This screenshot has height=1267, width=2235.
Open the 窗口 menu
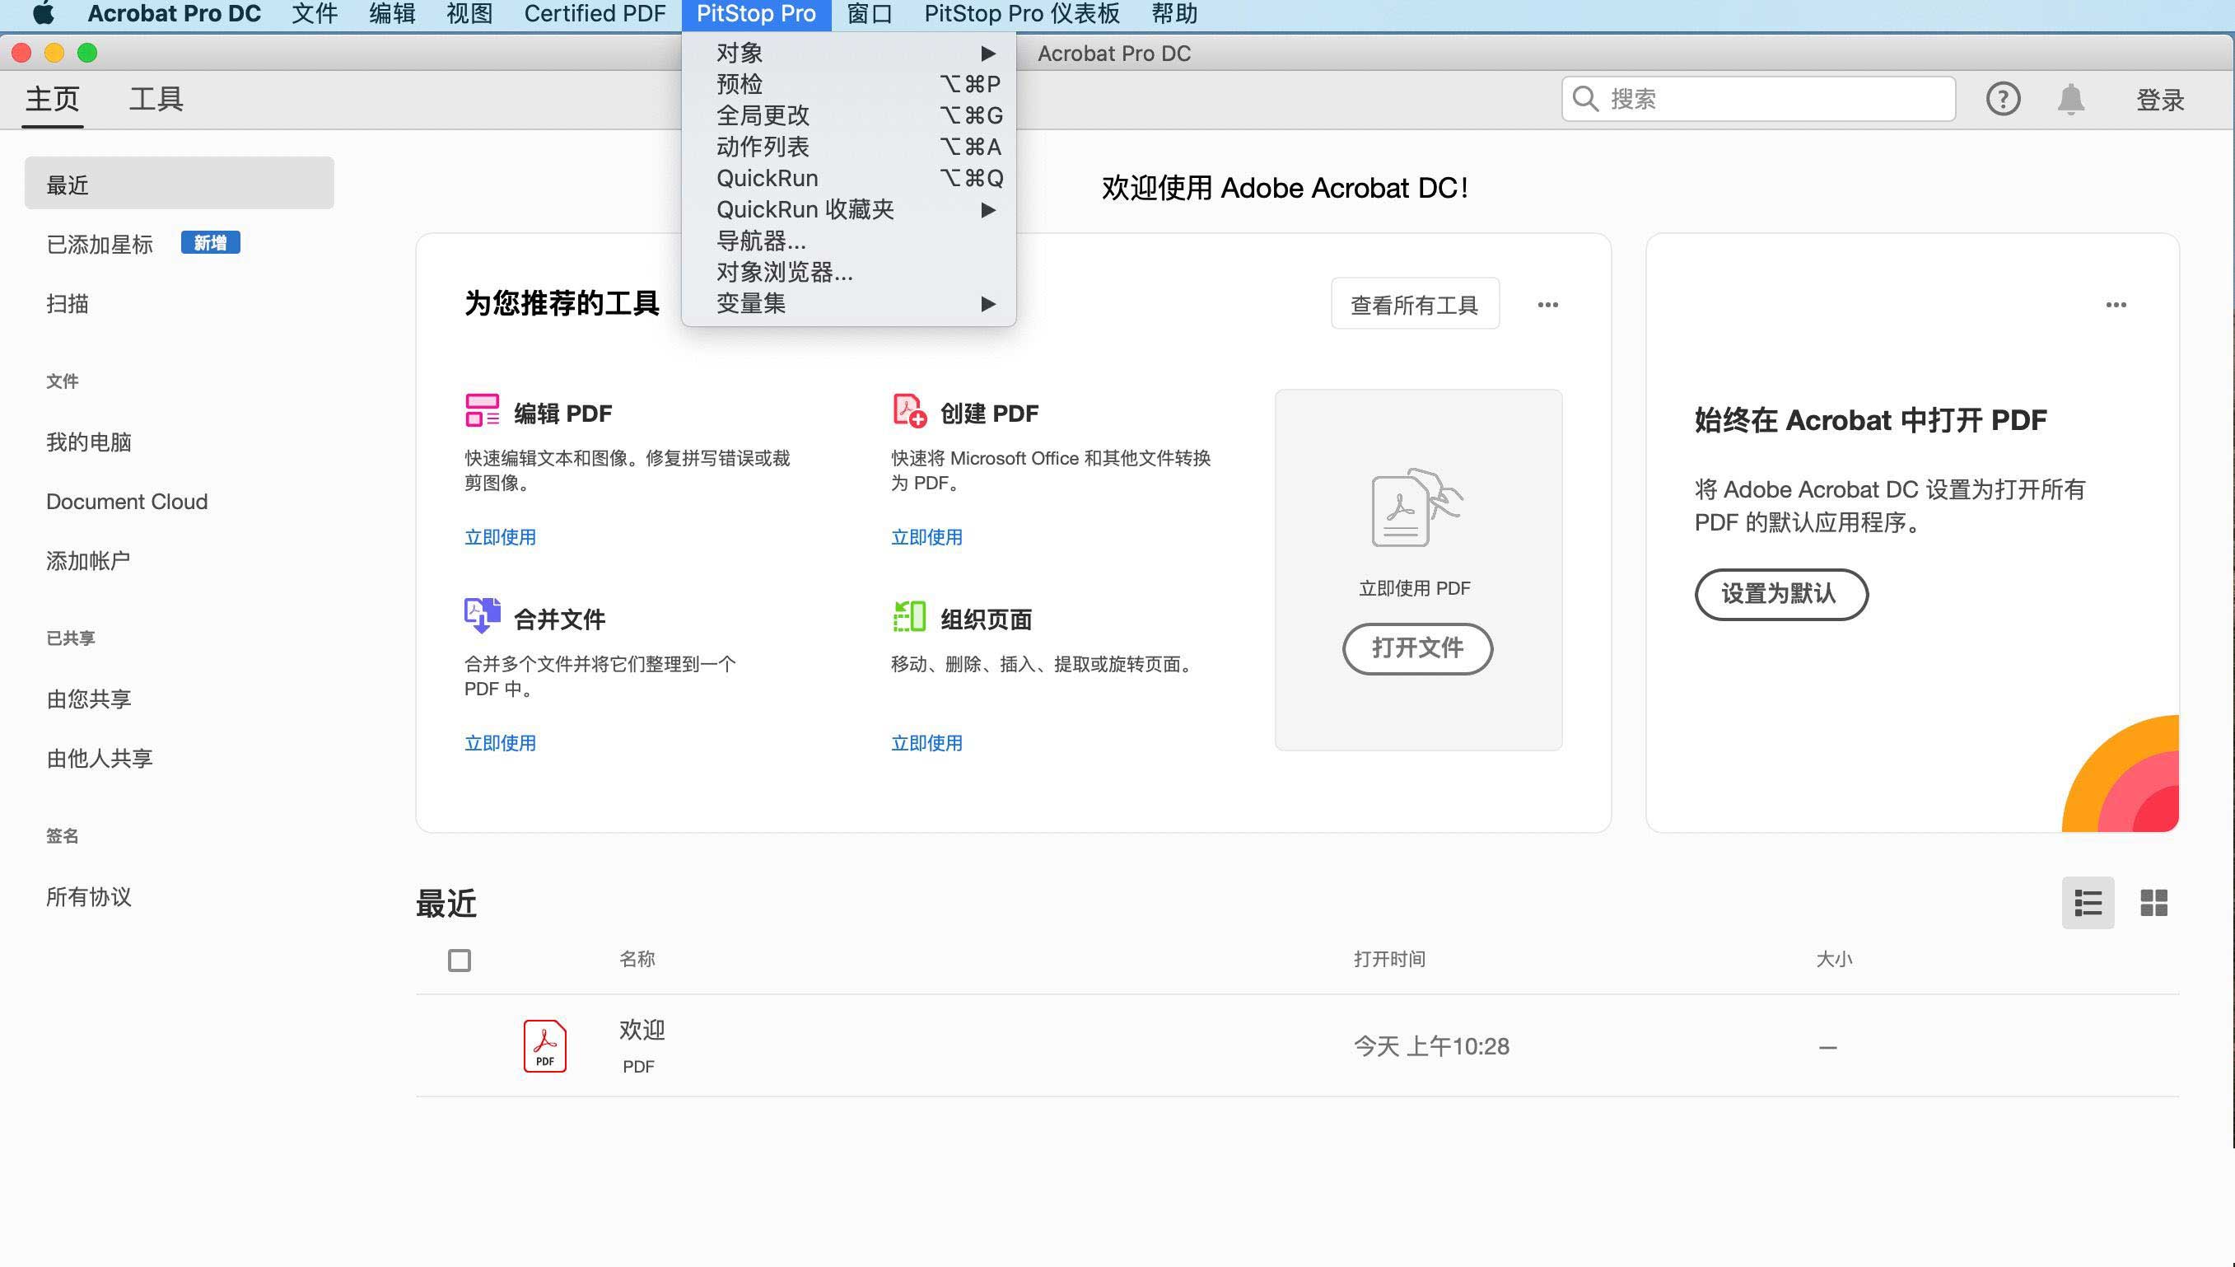[870, 14]
